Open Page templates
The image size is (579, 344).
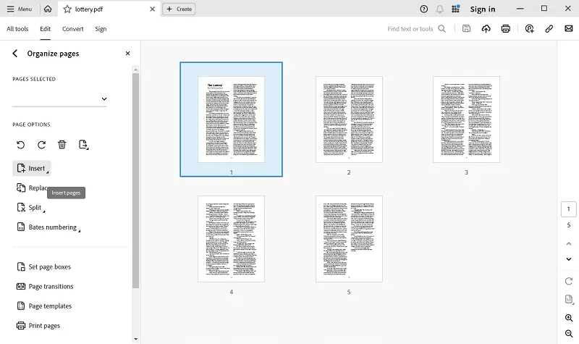[44, 306]
